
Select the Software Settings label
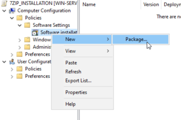tap(51, 25)
